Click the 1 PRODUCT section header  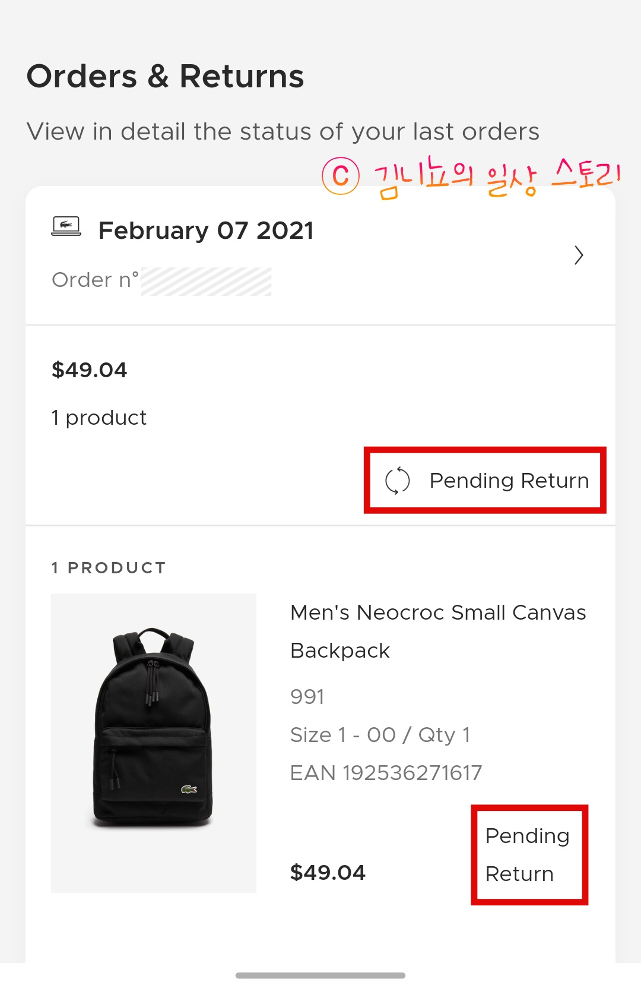click(x=109, y=568)
